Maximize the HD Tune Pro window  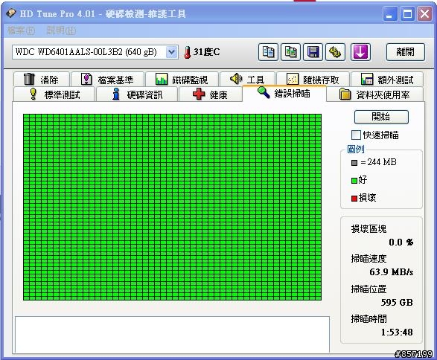(407, 13)
